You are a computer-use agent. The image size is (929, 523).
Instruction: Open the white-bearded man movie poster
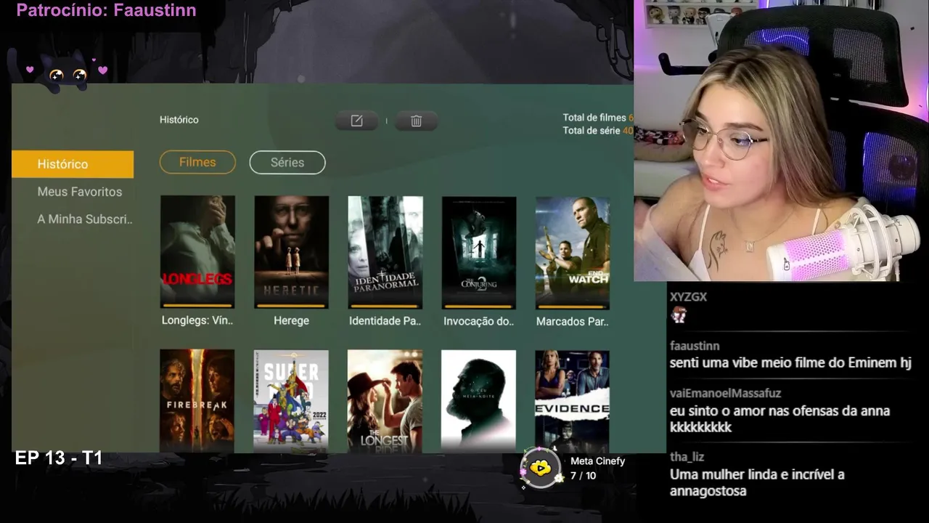pos(478,401)
